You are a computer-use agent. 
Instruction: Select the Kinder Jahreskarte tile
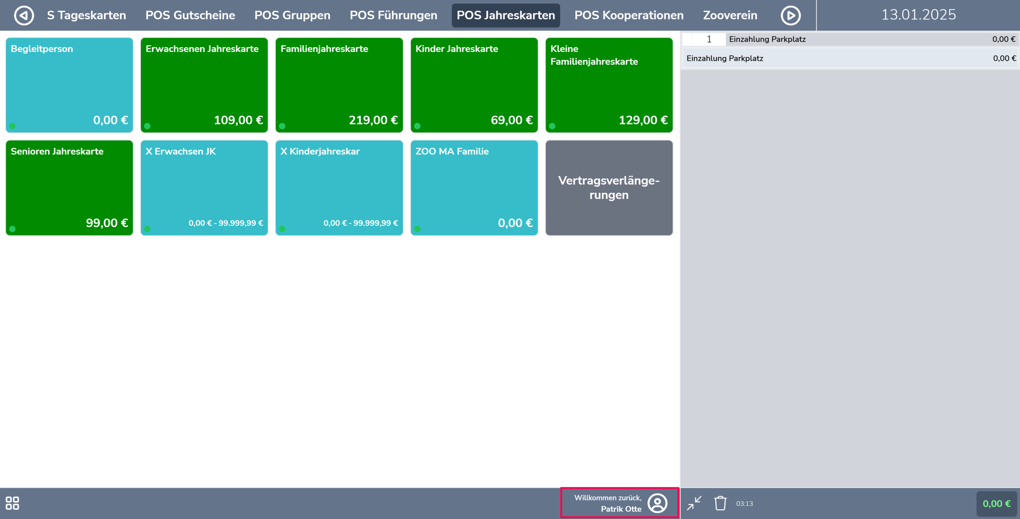(474, 85)
